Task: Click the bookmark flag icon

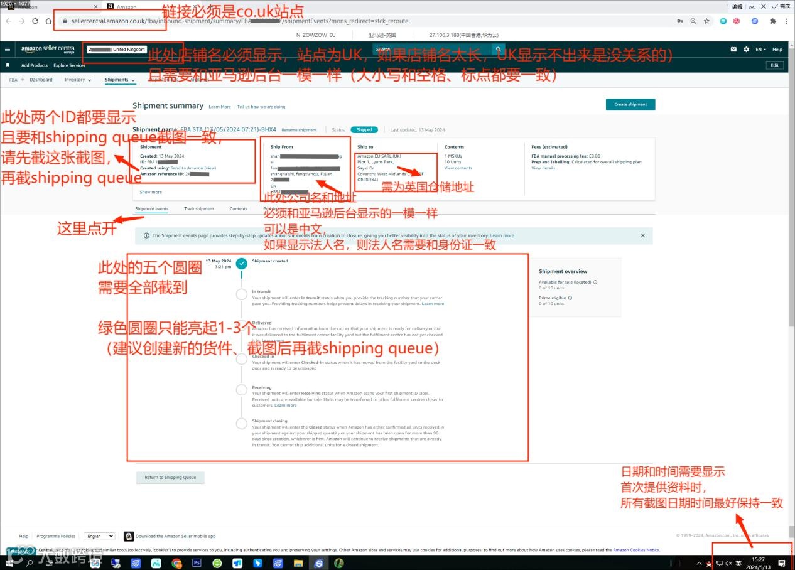Action: pos(8,65)
